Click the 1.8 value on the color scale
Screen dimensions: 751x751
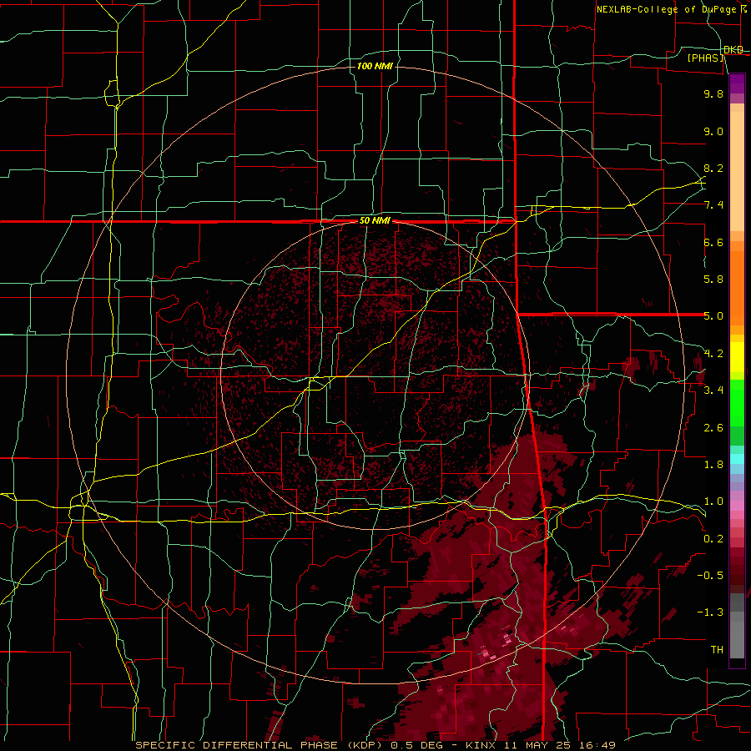point(713,465)
